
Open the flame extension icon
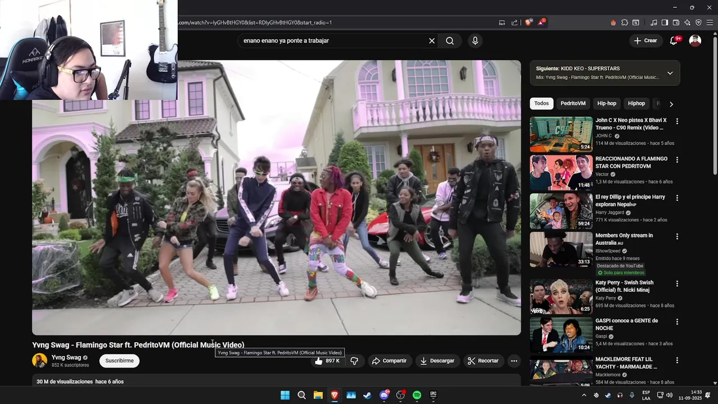tap(613, 22)
